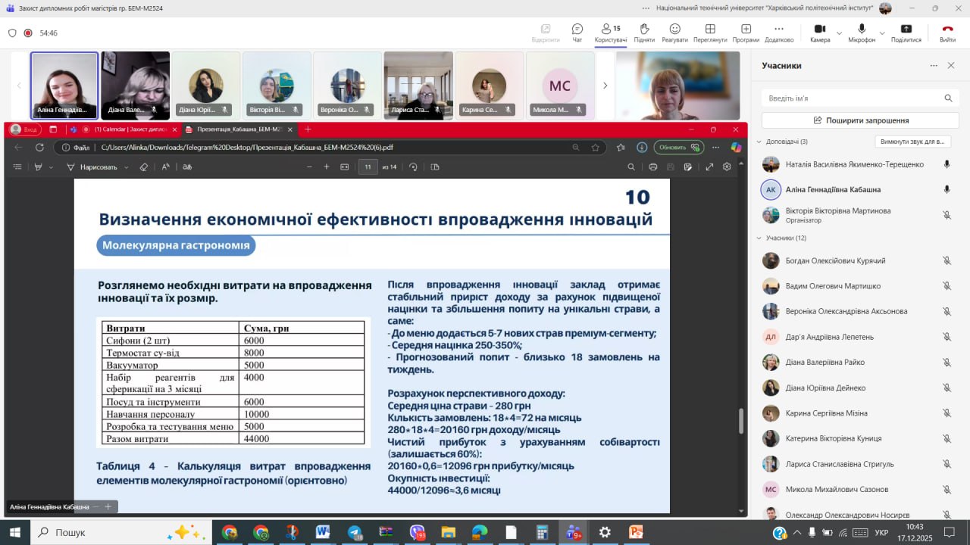The width and height of the screenshot is (970, 545).
Task: Click the Поділитися share screen button
Action: pos(906,33)
